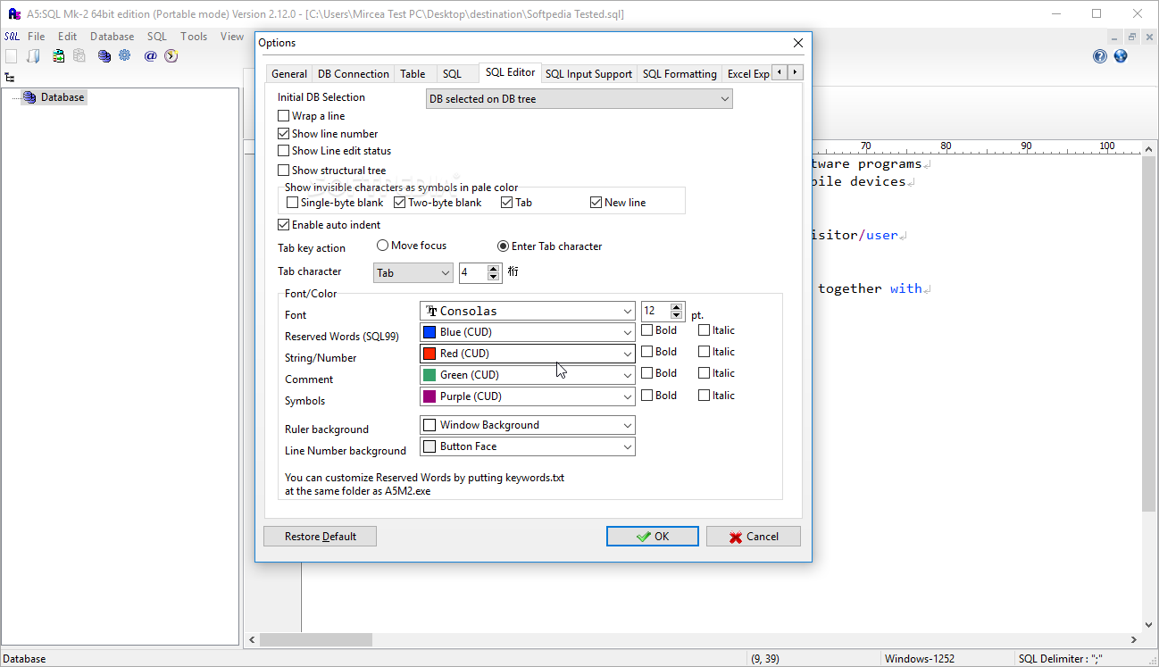Viewport: 1159px width, 667px height.
Task: Decrease font size stepper value
Action: point(677,316)
